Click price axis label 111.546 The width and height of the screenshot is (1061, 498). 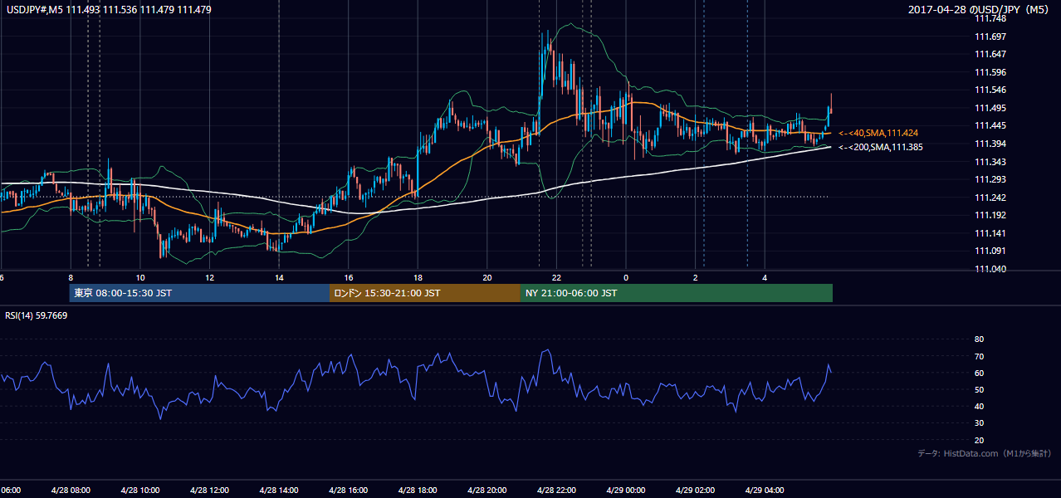tap(991, 90)
